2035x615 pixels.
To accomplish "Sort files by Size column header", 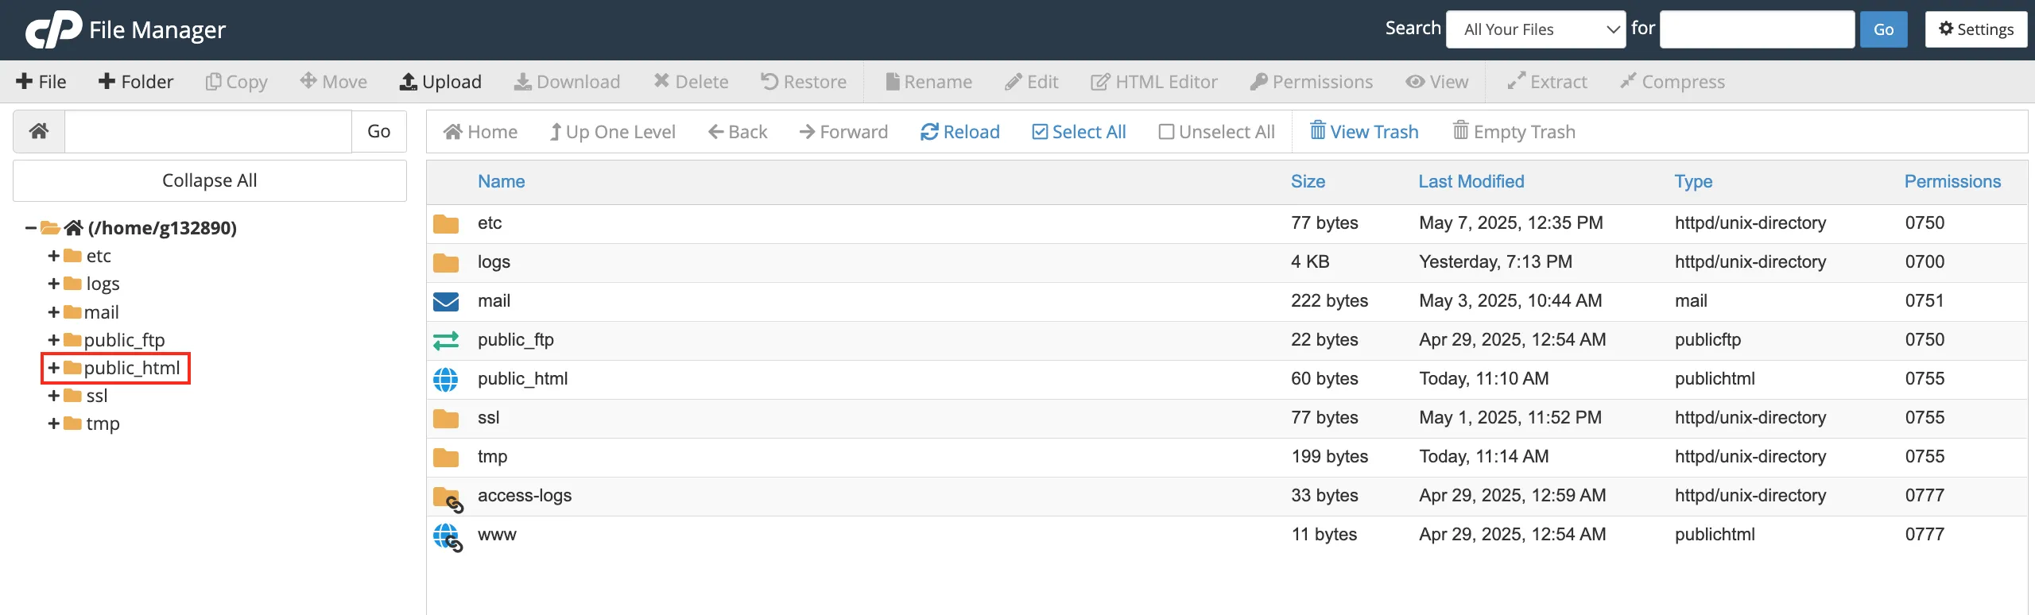I will [x=1308, y=182].
